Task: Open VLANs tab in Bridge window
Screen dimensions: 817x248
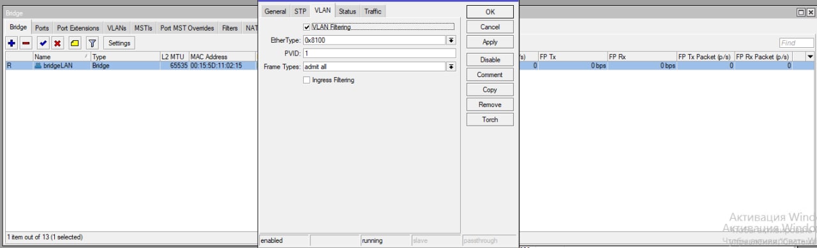Action: [117, 28]
